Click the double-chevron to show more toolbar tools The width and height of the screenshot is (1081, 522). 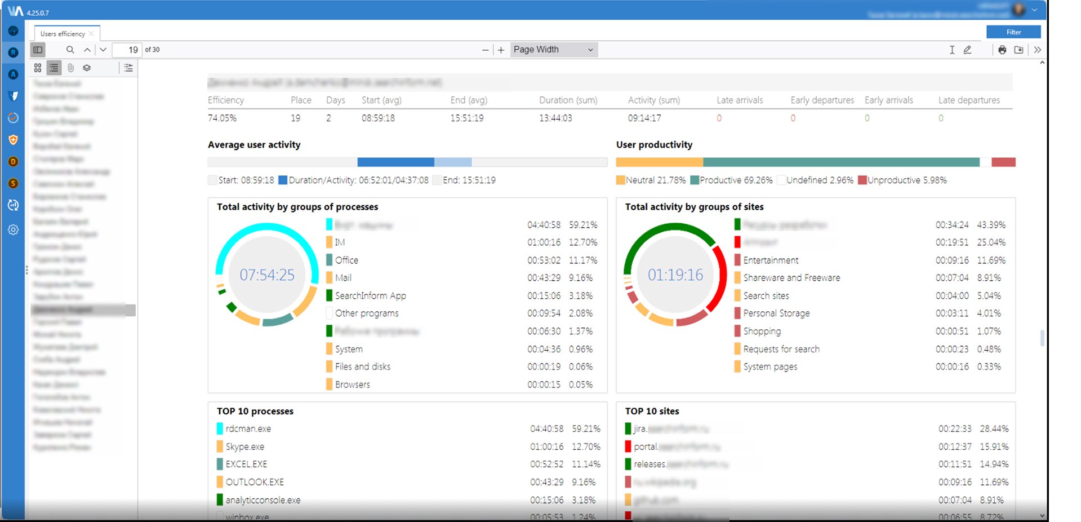(1038, 50)
